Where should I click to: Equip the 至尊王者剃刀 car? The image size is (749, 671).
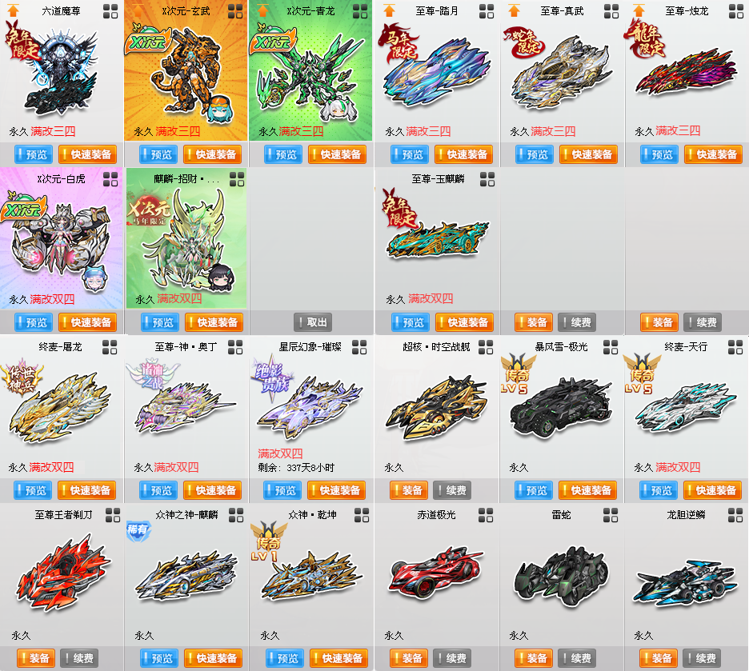(36, 658)
